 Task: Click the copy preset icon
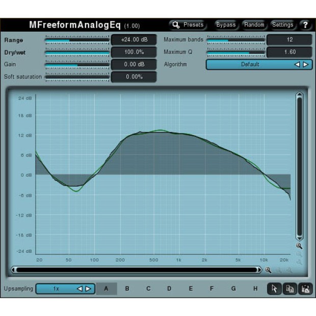click(290, 289)
